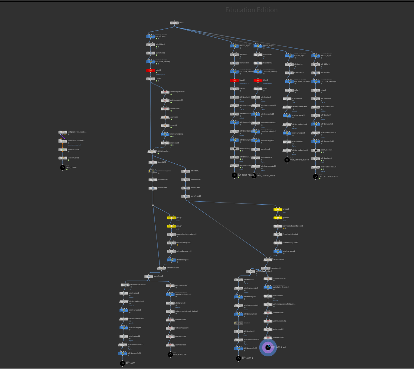
Task: Select the OUT_GROUND_EXPLO null node icon
Action: tap(287, 160)
